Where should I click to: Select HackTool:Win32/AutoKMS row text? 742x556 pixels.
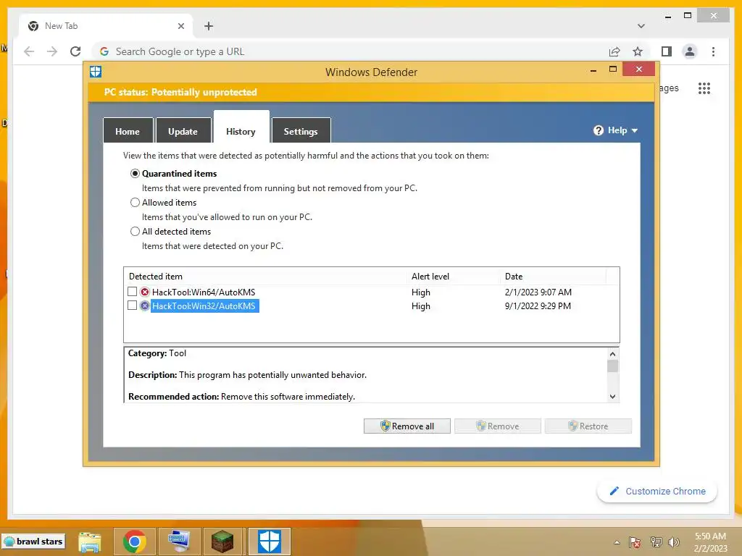coord(204,306)
